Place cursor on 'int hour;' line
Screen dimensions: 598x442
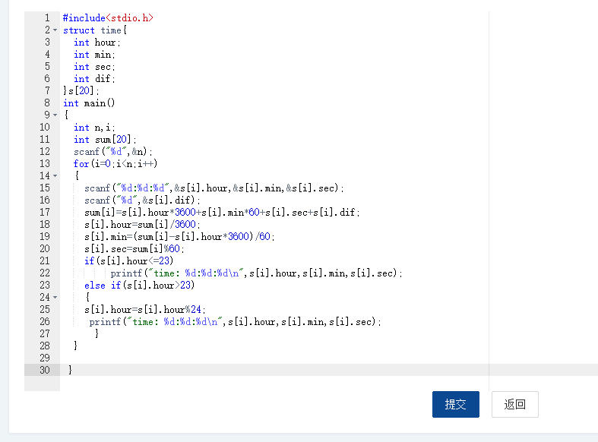point(97,43)
